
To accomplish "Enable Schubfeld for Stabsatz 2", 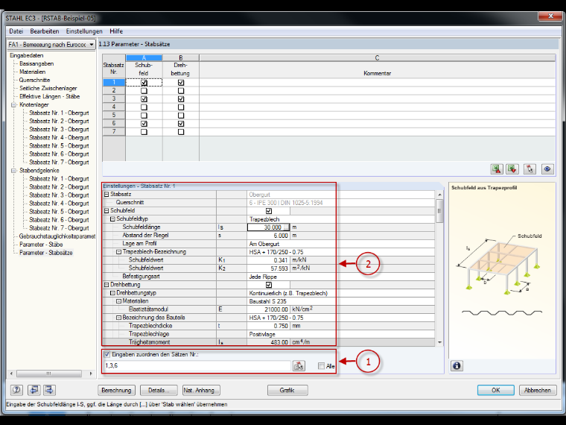I will [144, 91].
